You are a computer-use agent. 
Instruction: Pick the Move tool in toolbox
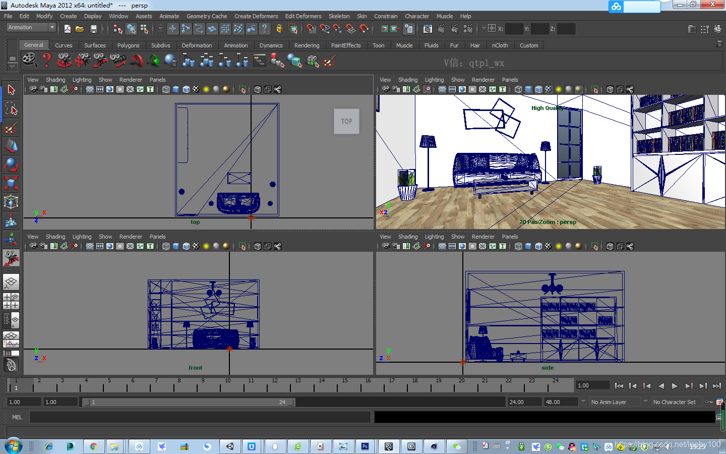[x=11, y=146]
